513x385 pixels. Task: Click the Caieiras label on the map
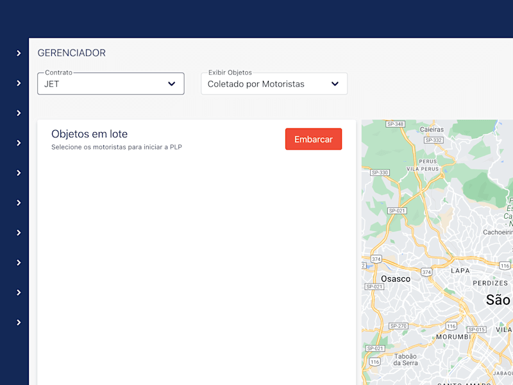tap(432, 130)
